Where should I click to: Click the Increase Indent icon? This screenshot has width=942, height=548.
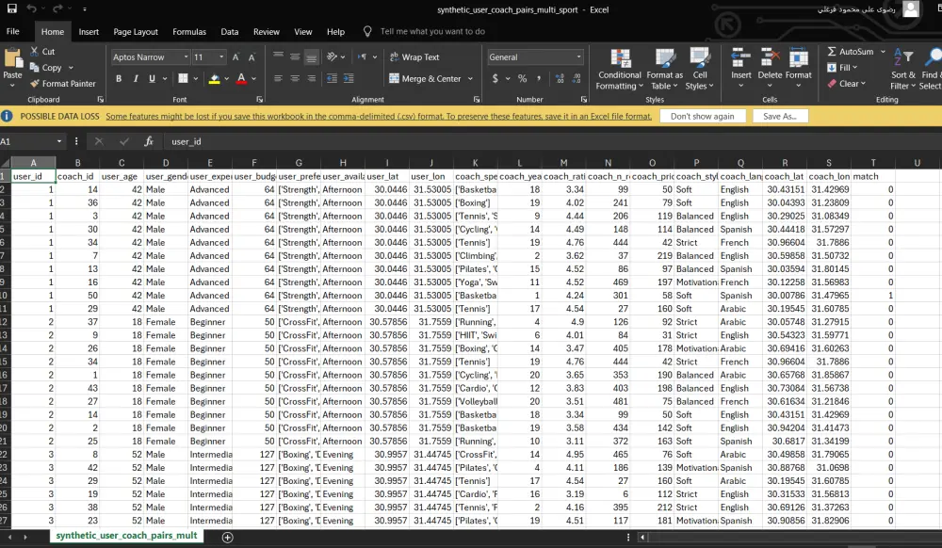(x=349, y=78)
